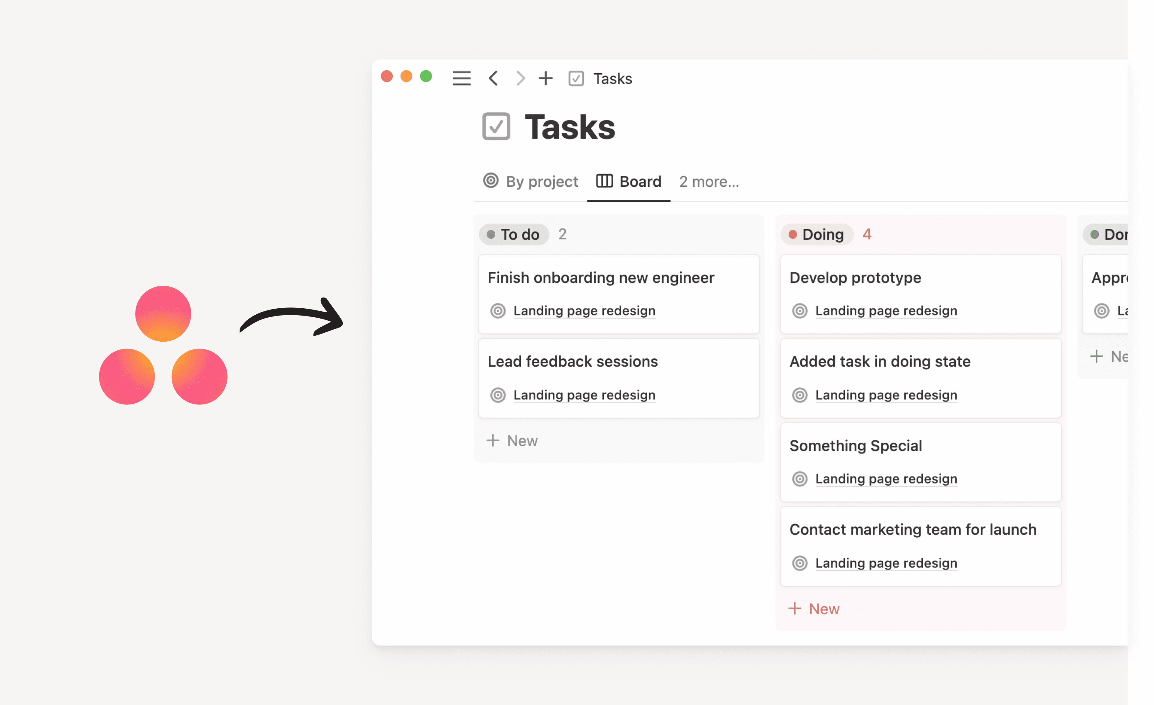Click the board columns icon next to Board
This screenshot has width=1154, height=705.
coord(604,181)
